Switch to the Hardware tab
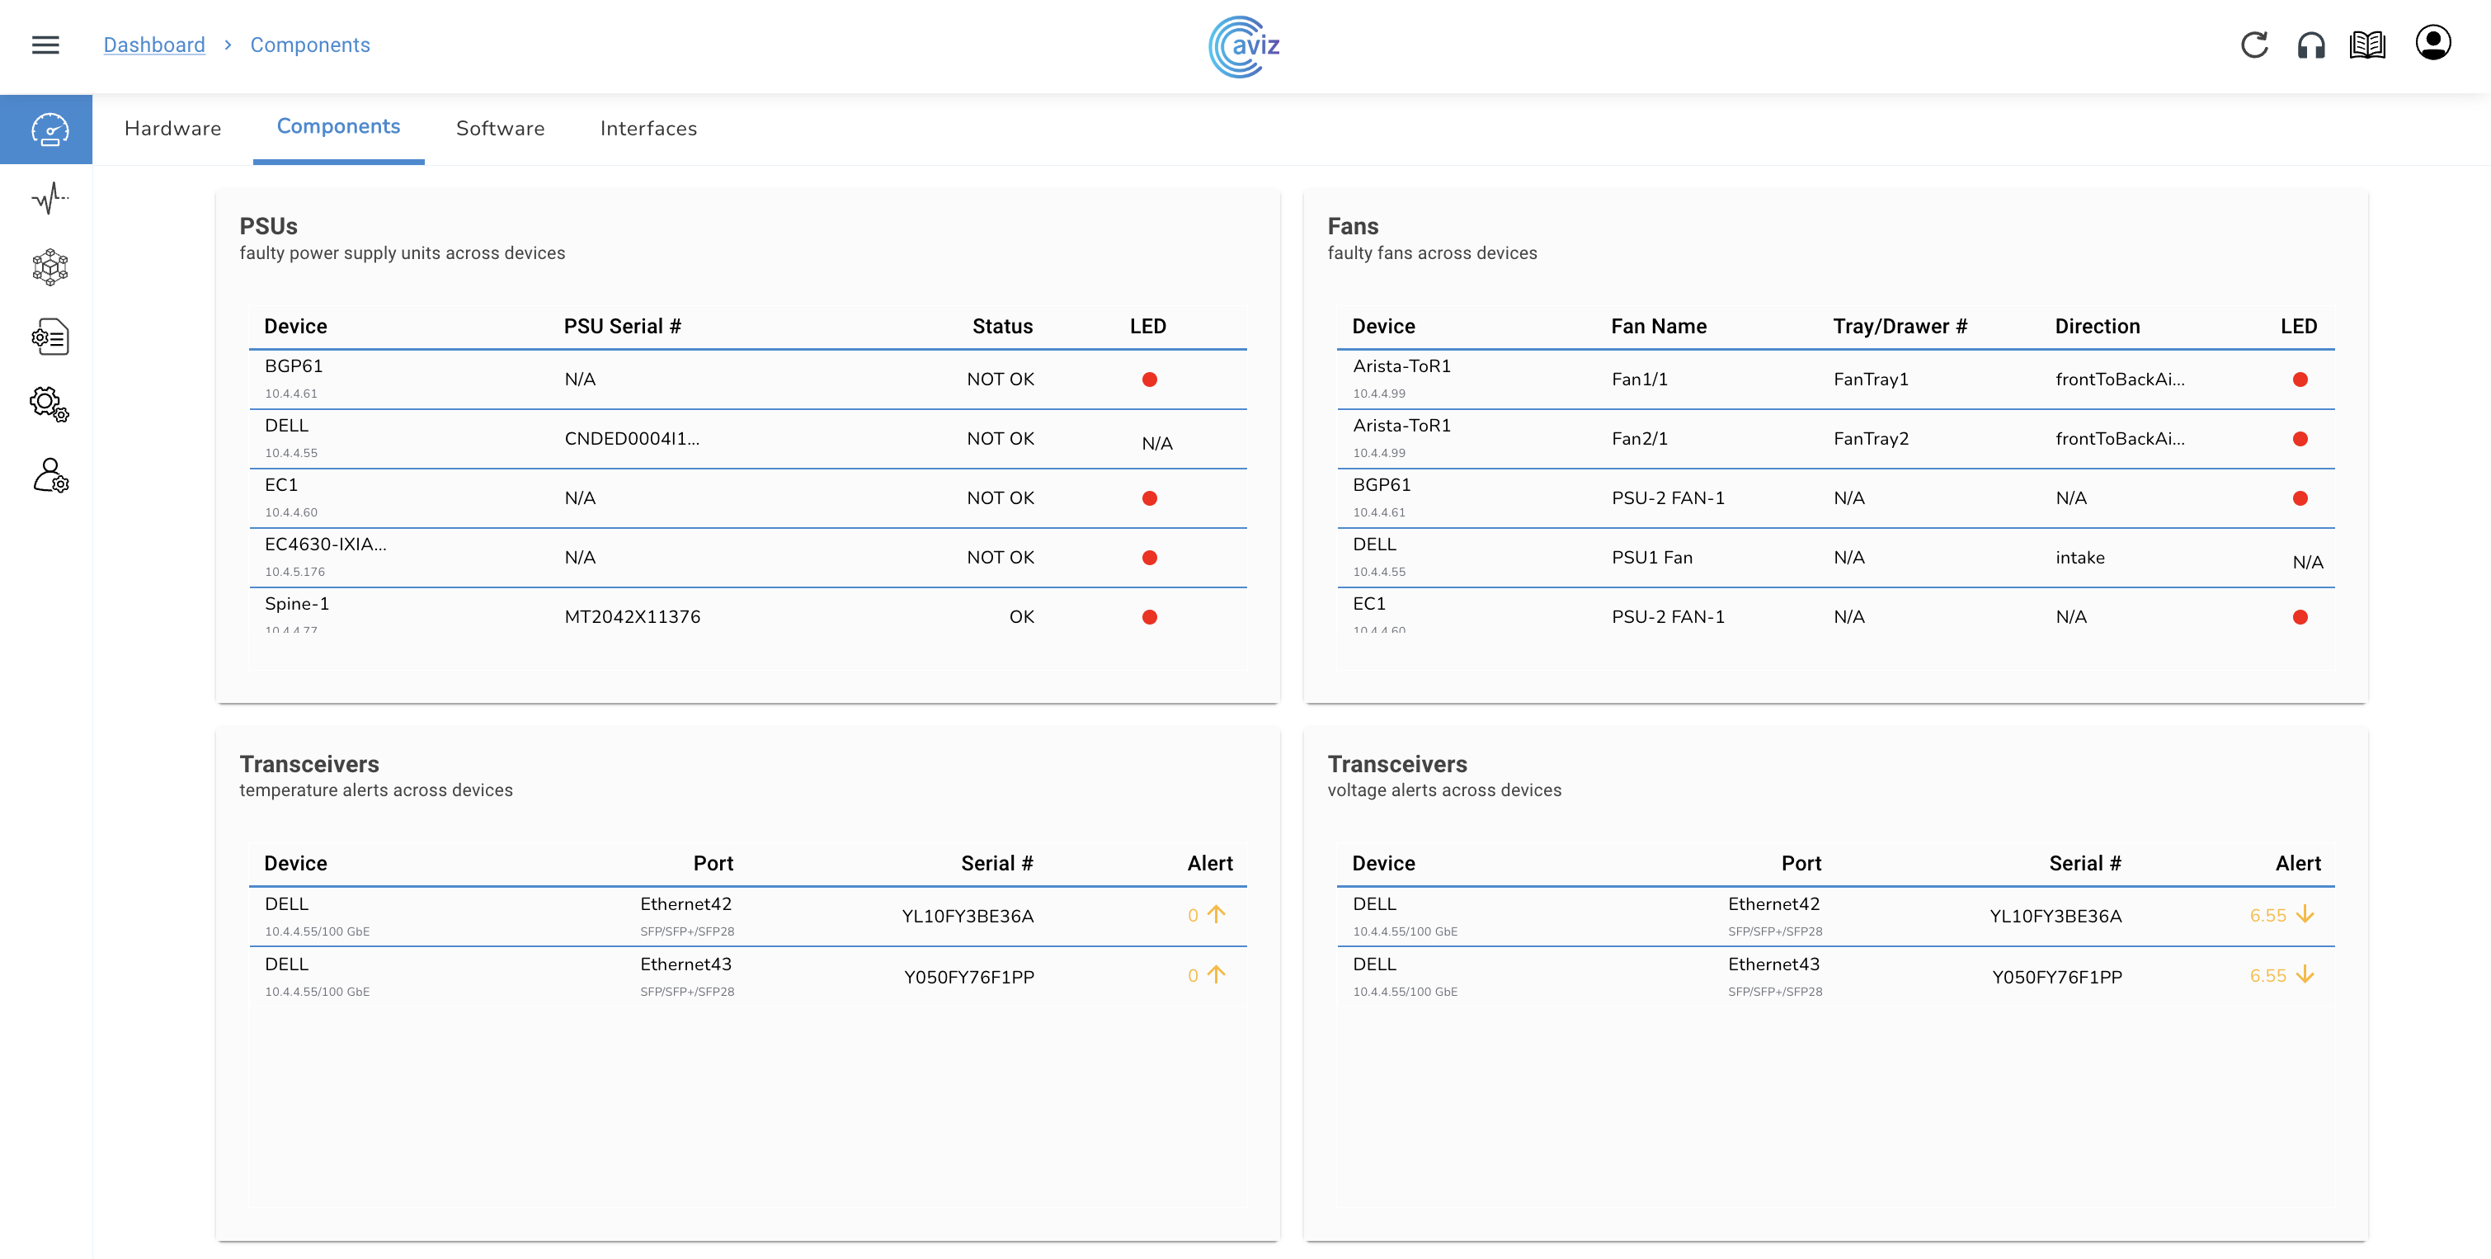 tap(173, 129)
